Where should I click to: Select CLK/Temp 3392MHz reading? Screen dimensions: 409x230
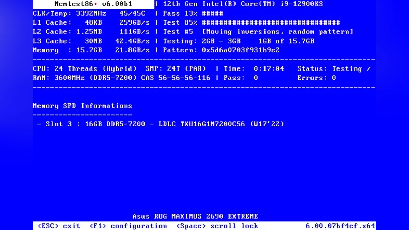point(70,13)
